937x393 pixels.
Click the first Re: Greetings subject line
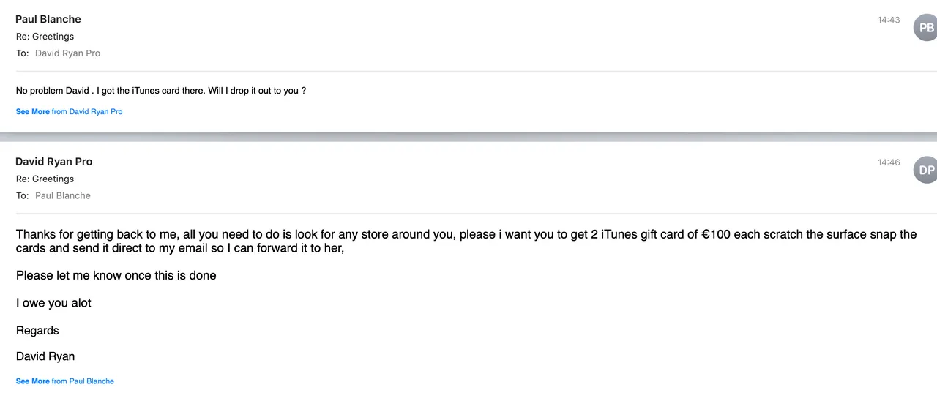point(45,37)
